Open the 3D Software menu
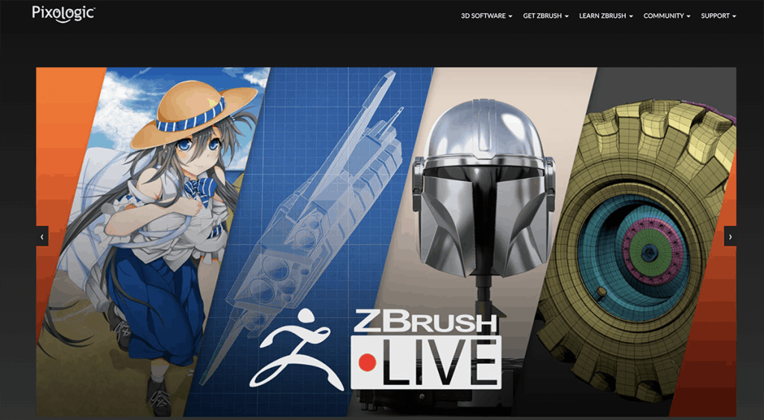This screenshot has height=420, width=764. point(486,16)
